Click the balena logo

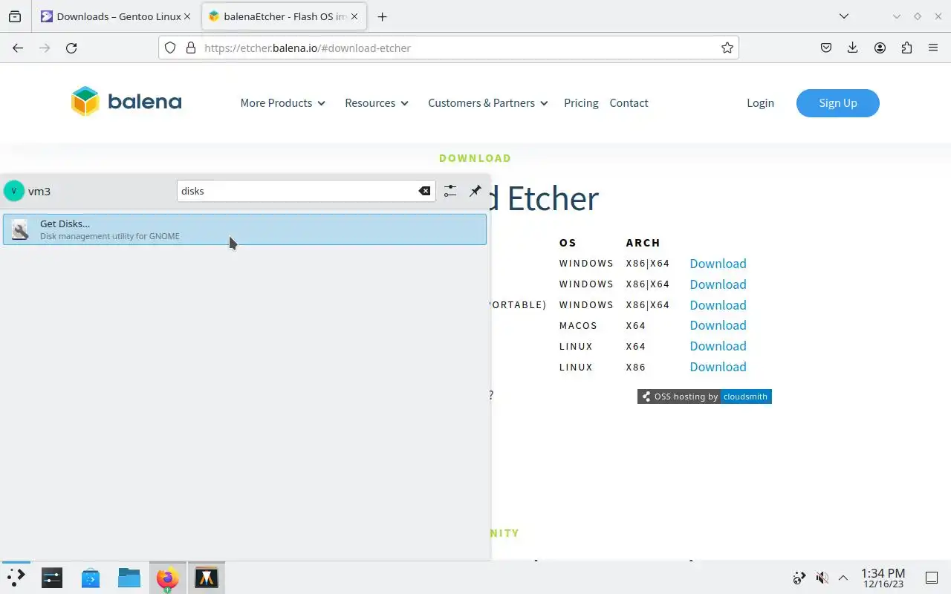pos(126,102)
